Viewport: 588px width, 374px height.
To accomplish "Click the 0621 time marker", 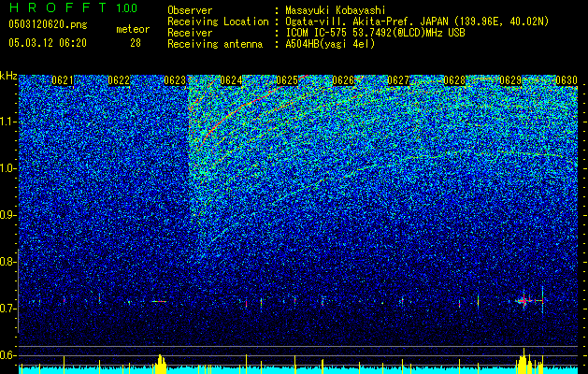I will coord(63,80).
